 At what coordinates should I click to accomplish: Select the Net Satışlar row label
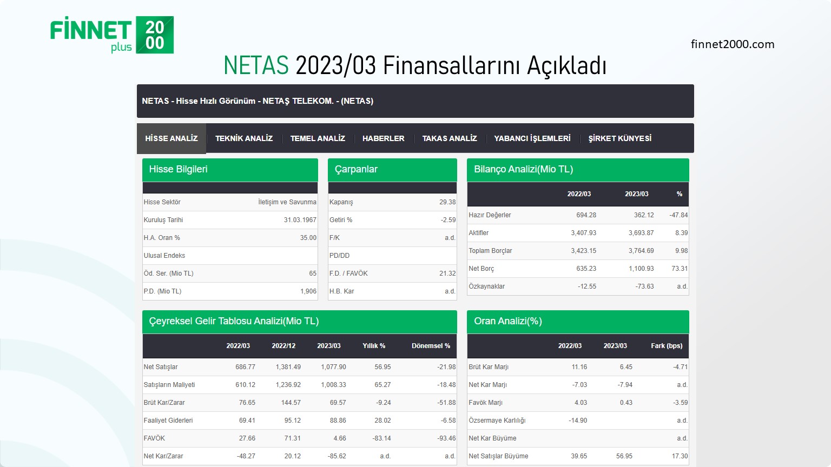pos(161,367)
